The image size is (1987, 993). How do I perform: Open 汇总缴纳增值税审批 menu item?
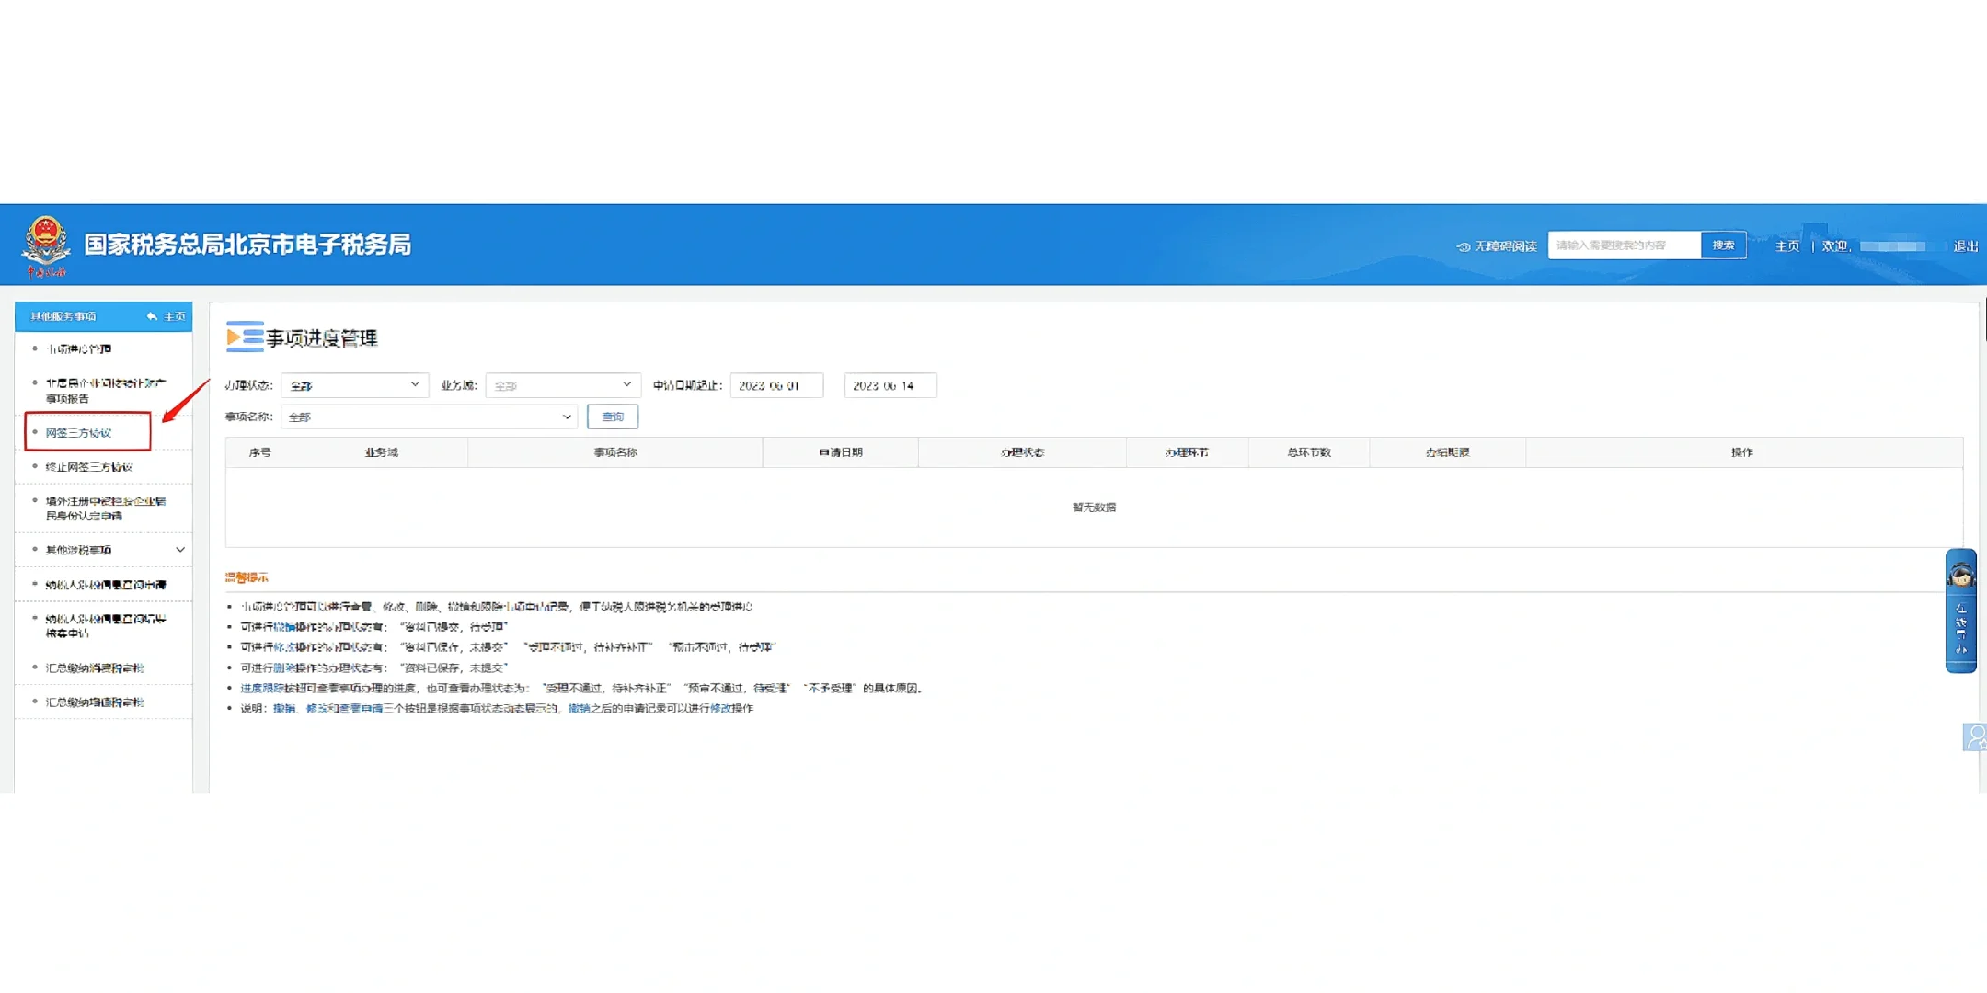(x=95, y=702)
